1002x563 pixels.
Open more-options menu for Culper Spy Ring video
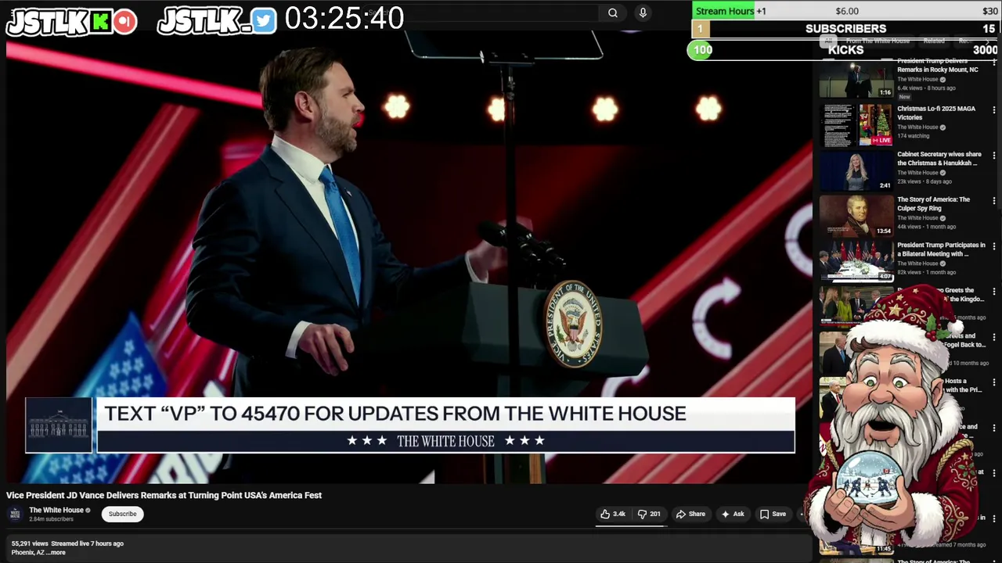point(994,201)
